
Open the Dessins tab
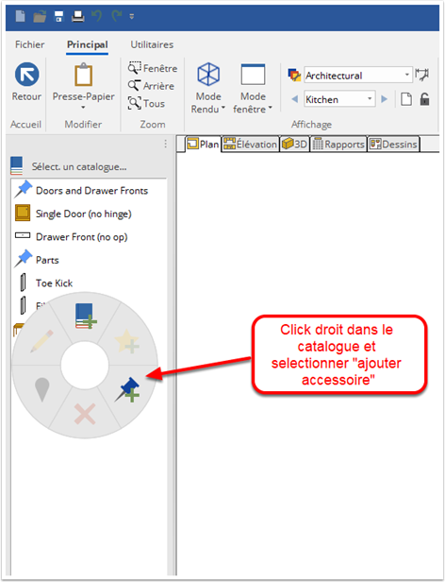click(393, 144)
